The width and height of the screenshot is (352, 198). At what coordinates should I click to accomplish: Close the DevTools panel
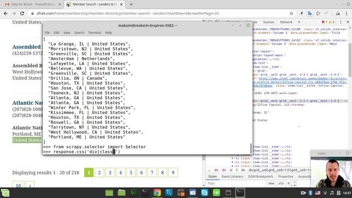(348, 22)
